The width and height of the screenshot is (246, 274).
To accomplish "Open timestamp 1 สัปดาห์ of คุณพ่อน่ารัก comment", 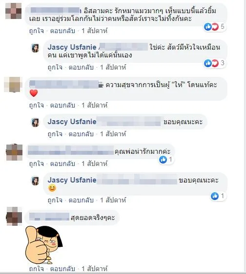I will [x=95, y=164].
